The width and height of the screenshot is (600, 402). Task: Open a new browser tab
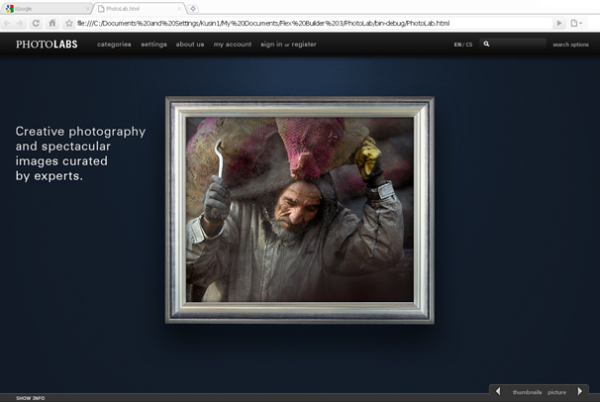(x=193, y=8)
